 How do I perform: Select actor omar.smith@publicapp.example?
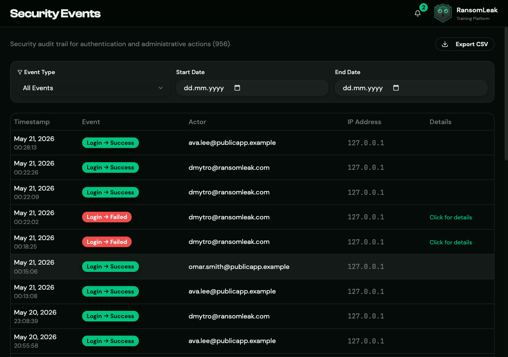(239, 267)
